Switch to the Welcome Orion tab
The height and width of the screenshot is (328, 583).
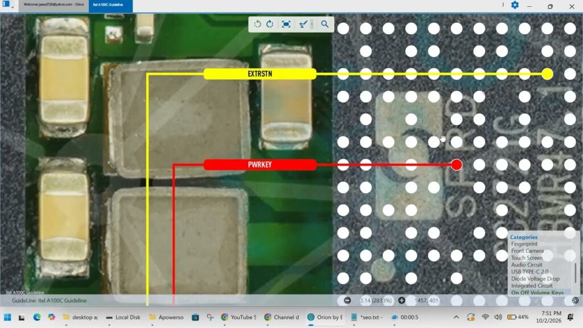tap(54, 5)
